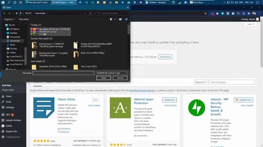Select the Breaking Bad Season 1 folder
The width and height of the screenshot is (263, 147).
[50, 54]
